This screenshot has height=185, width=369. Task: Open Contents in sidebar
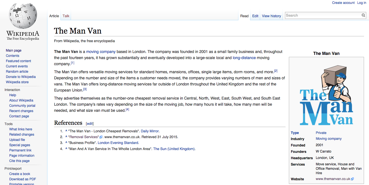point(12,56)
